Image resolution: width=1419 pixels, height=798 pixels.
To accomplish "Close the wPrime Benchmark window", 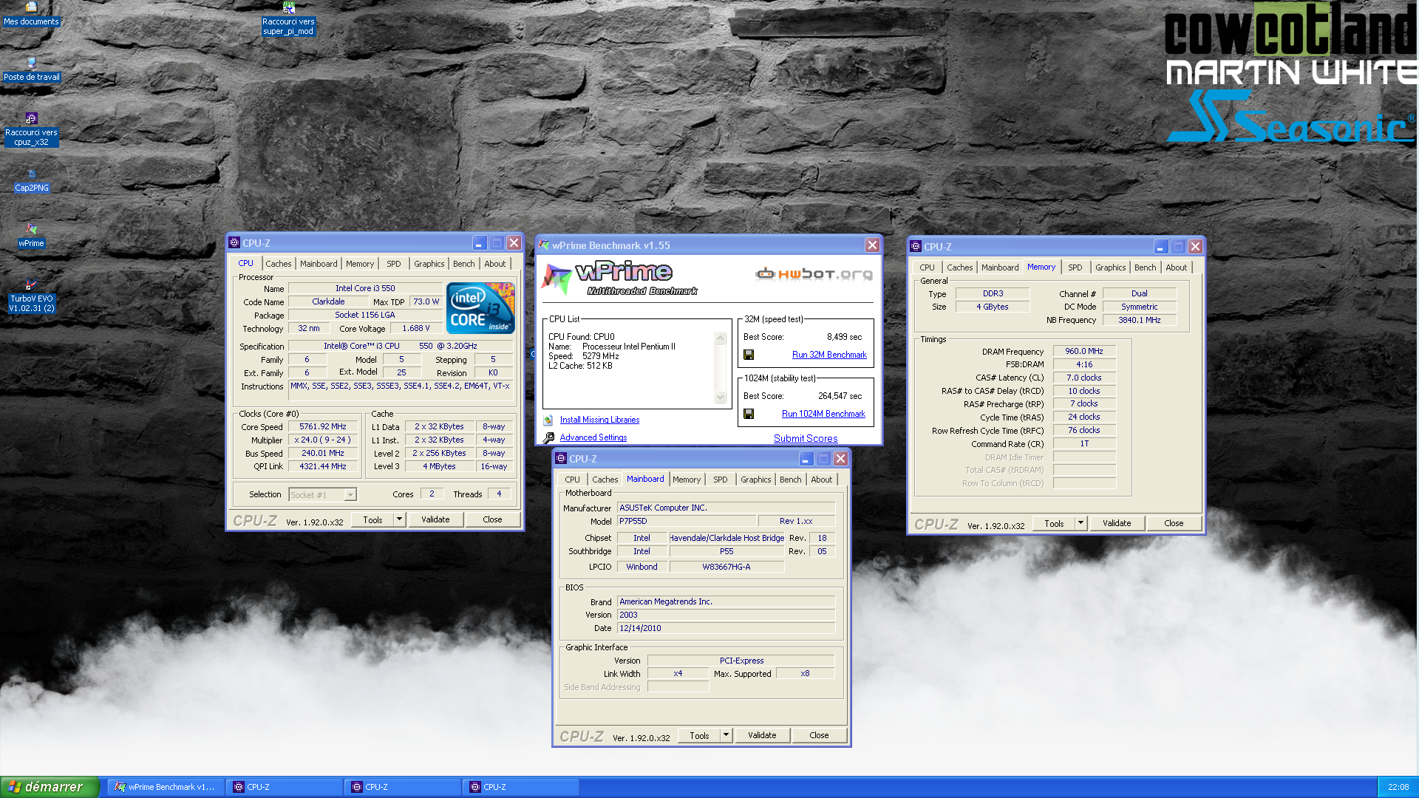I will [872, 245].
